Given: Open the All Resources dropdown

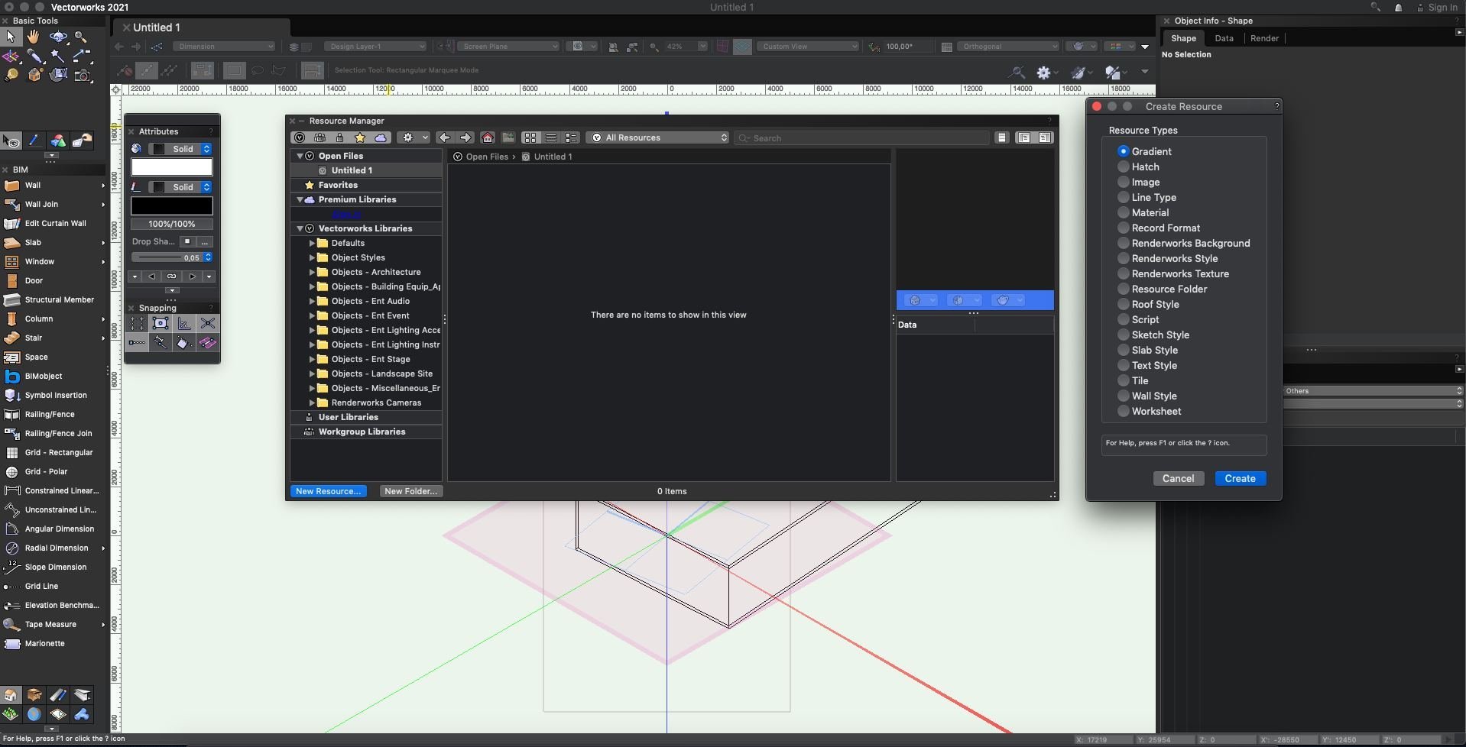Looking at the screenshot, I should (x=661, y=138).
